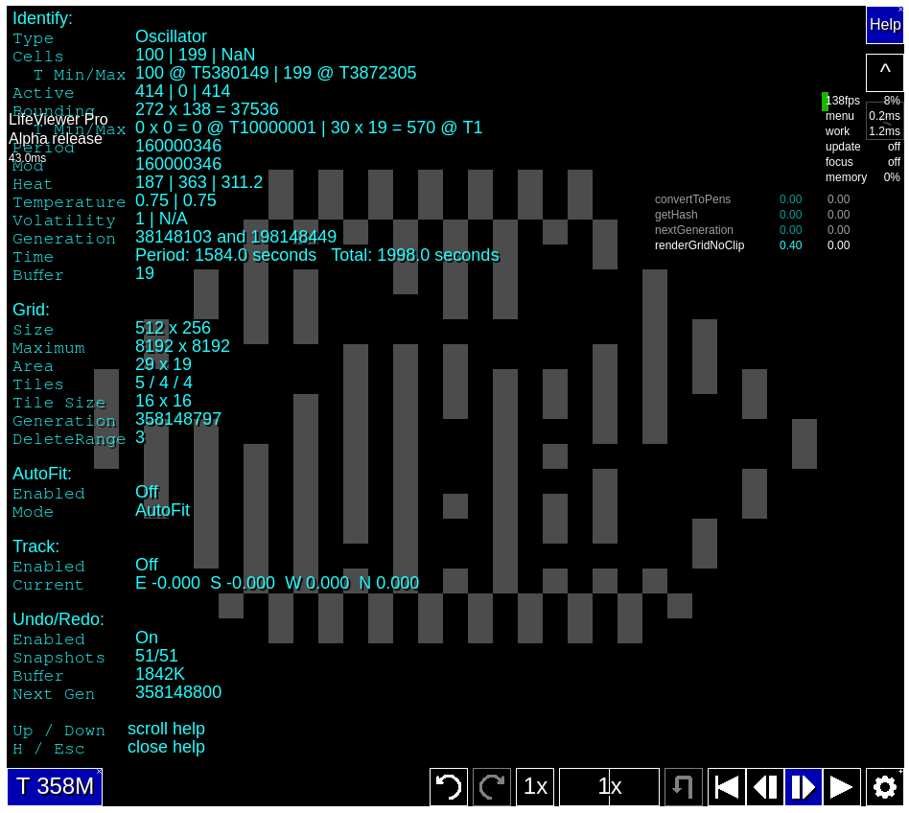Click the Heat value 187 | 363 | 311.2
Image resolution: width=909 pixels, height=813 pixels.
click(x=198, y=182)
